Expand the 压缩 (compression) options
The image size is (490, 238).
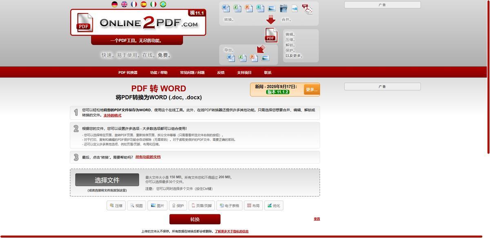click(116, 206)
